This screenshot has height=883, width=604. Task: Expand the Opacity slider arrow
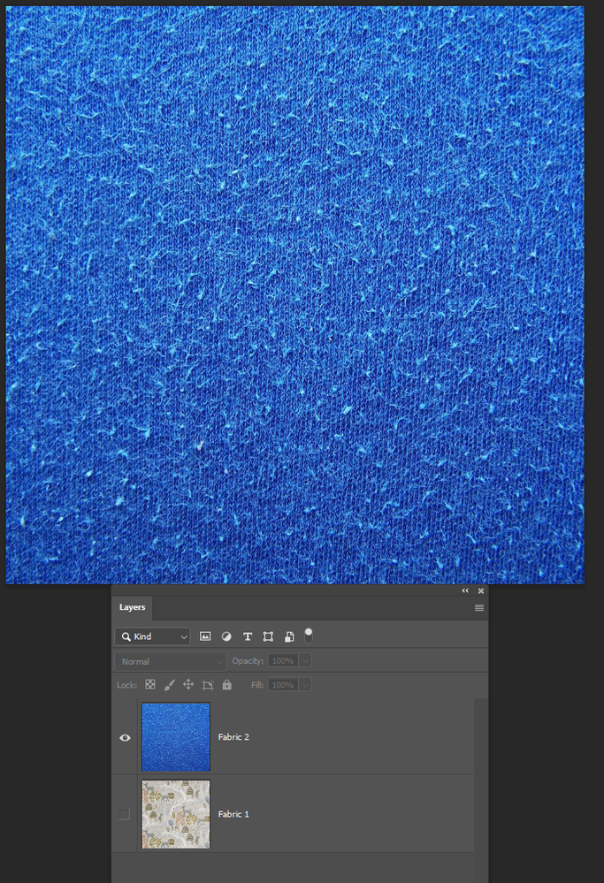[305, 660]
